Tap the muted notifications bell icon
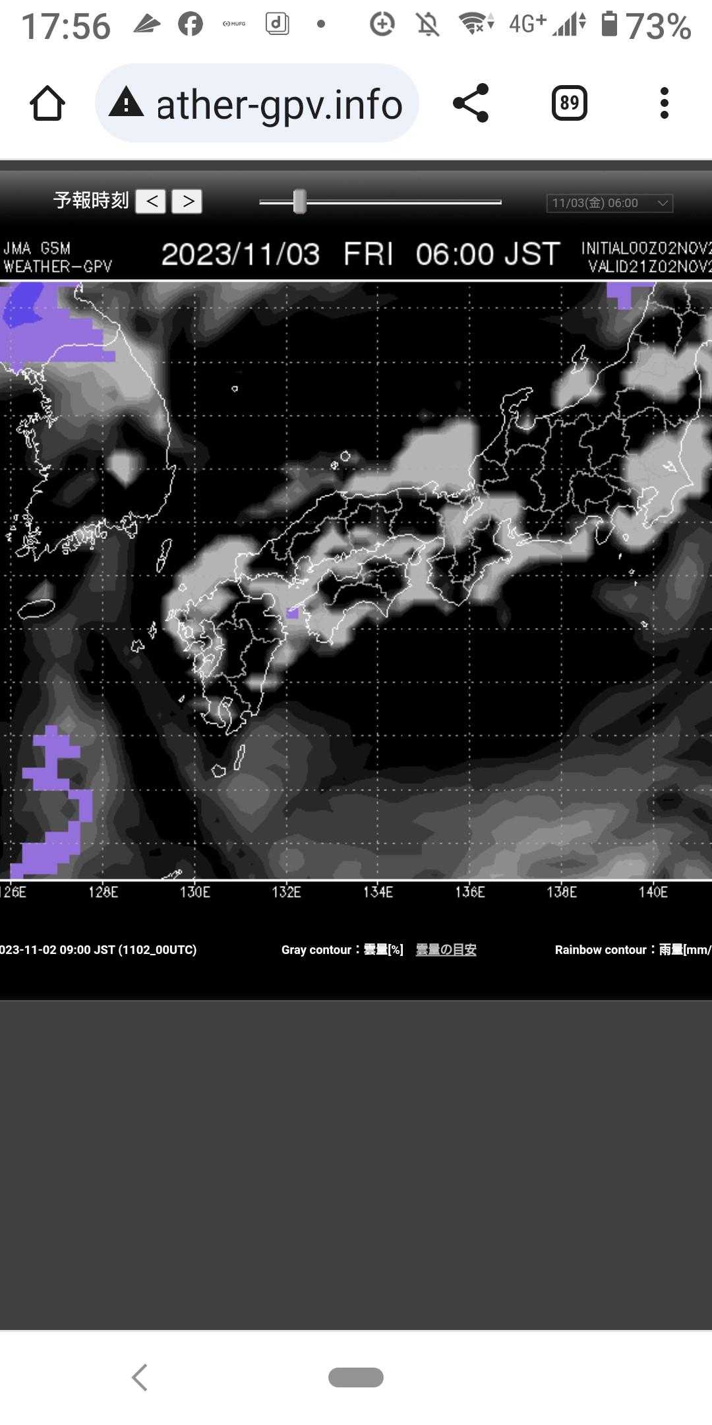Screen dimensions: 712x1425 tap(428, 25)
